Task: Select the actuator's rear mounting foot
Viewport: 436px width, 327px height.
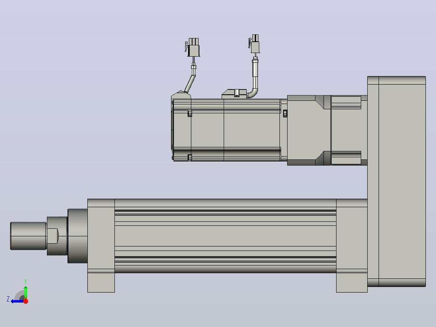Action: (x=352, y=282)
